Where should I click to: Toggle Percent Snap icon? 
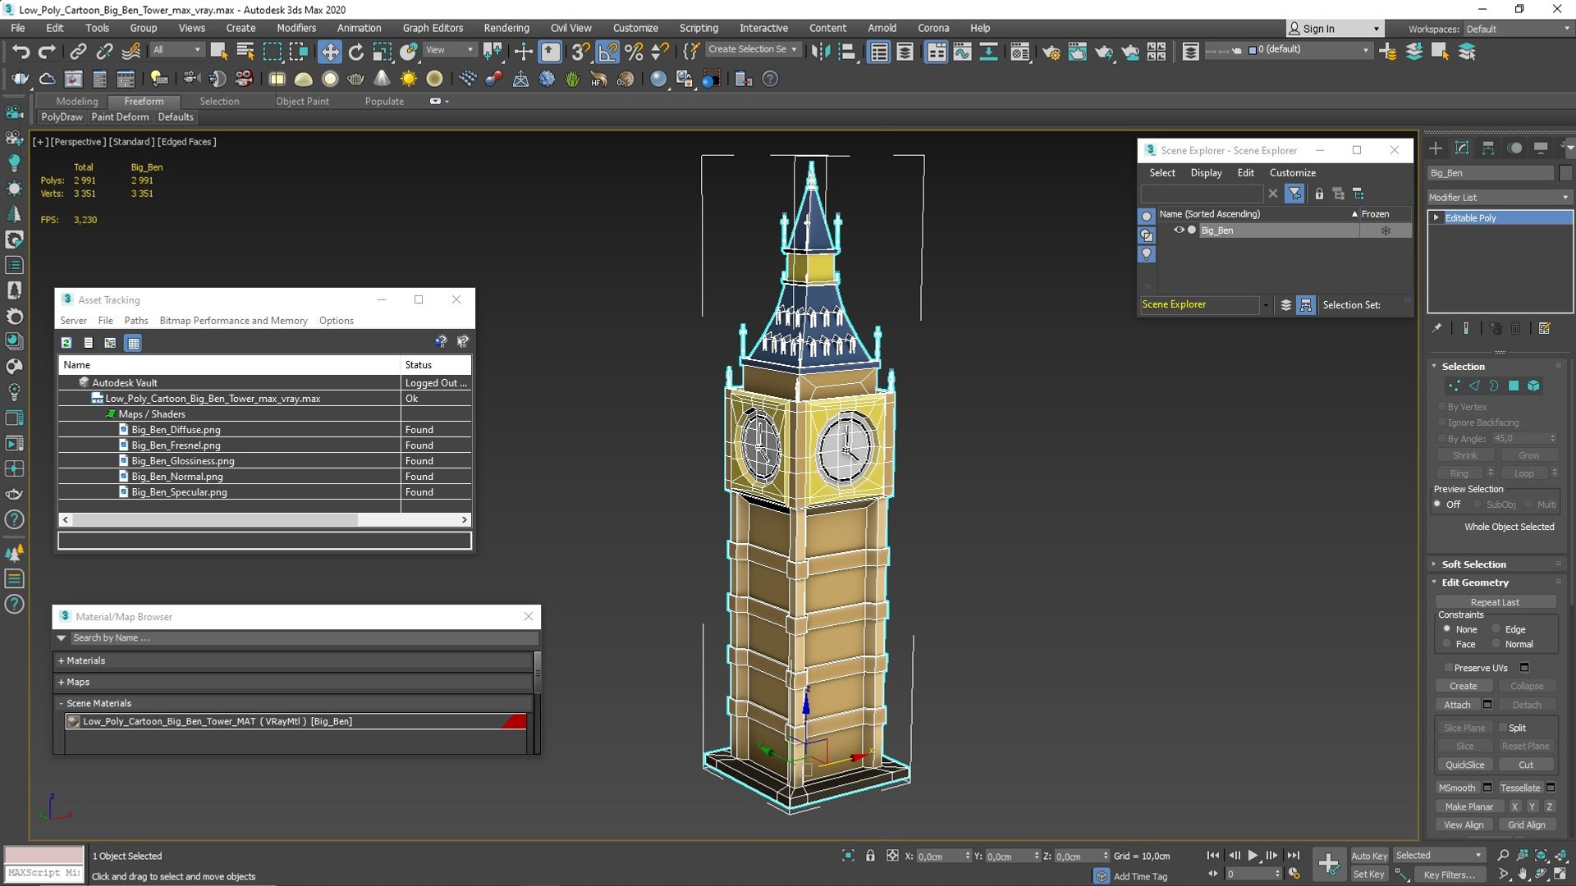(x=634, y=52)
